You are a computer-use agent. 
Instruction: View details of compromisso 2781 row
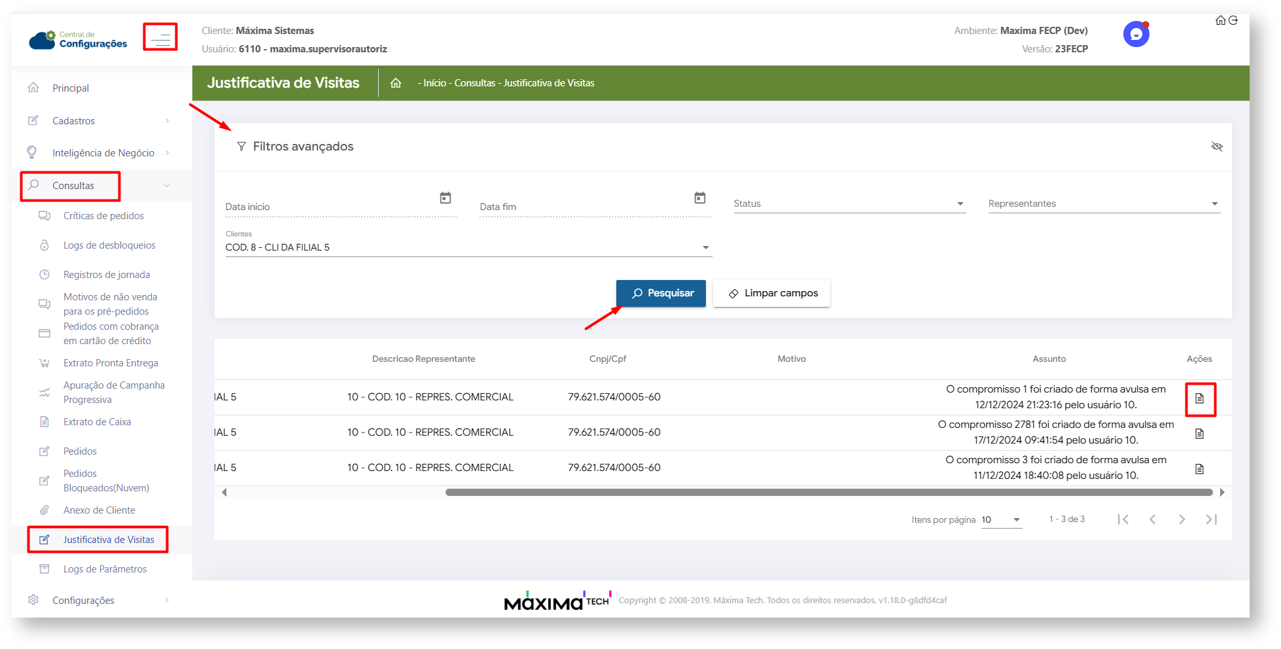click(1199, 434)
